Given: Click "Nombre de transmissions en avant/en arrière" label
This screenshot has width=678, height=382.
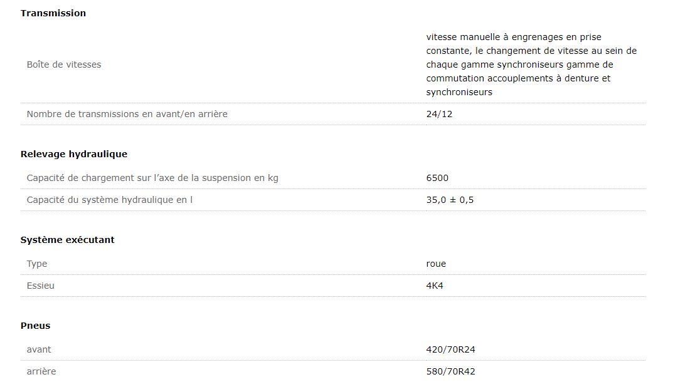Looking at the screenshot, I should click(x=127, y=114).
